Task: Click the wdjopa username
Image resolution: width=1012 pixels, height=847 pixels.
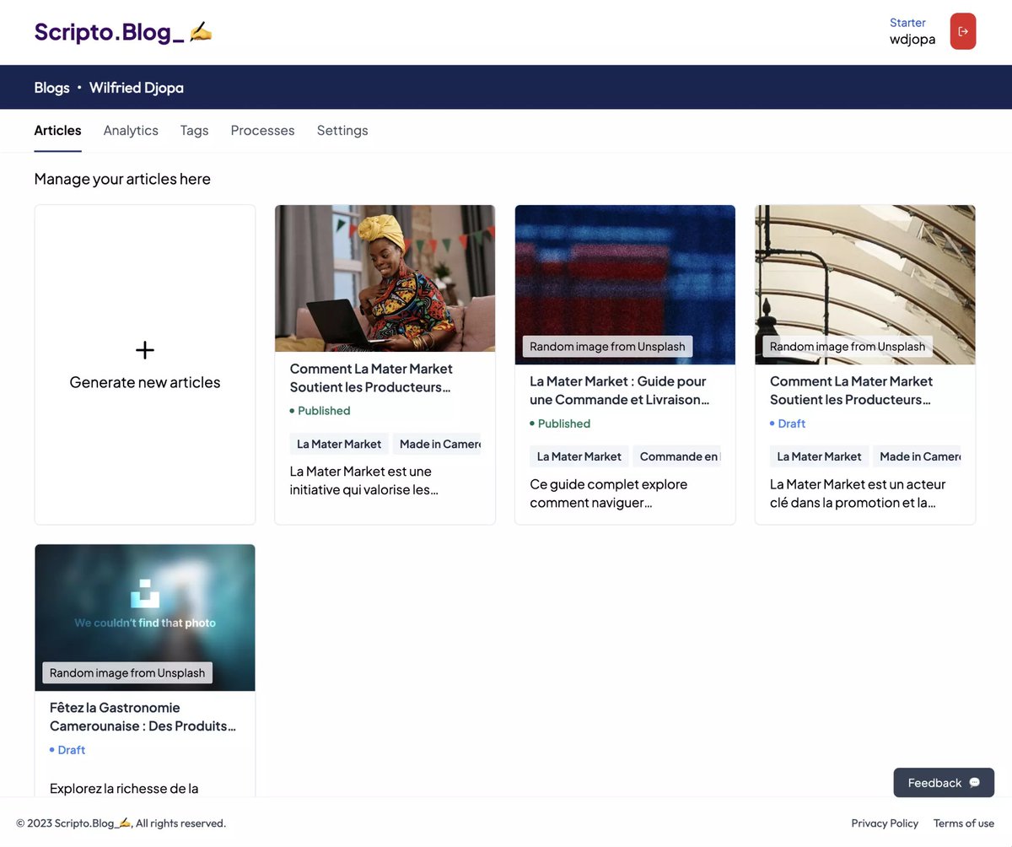Action: (x=912, y=39)
